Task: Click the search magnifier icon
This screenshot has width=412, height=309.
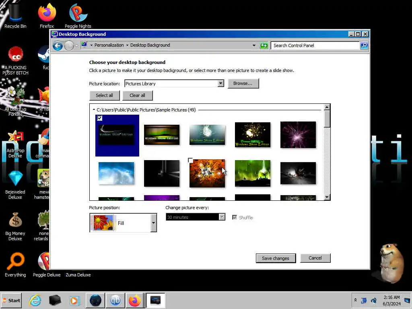Action: (364, 45)
